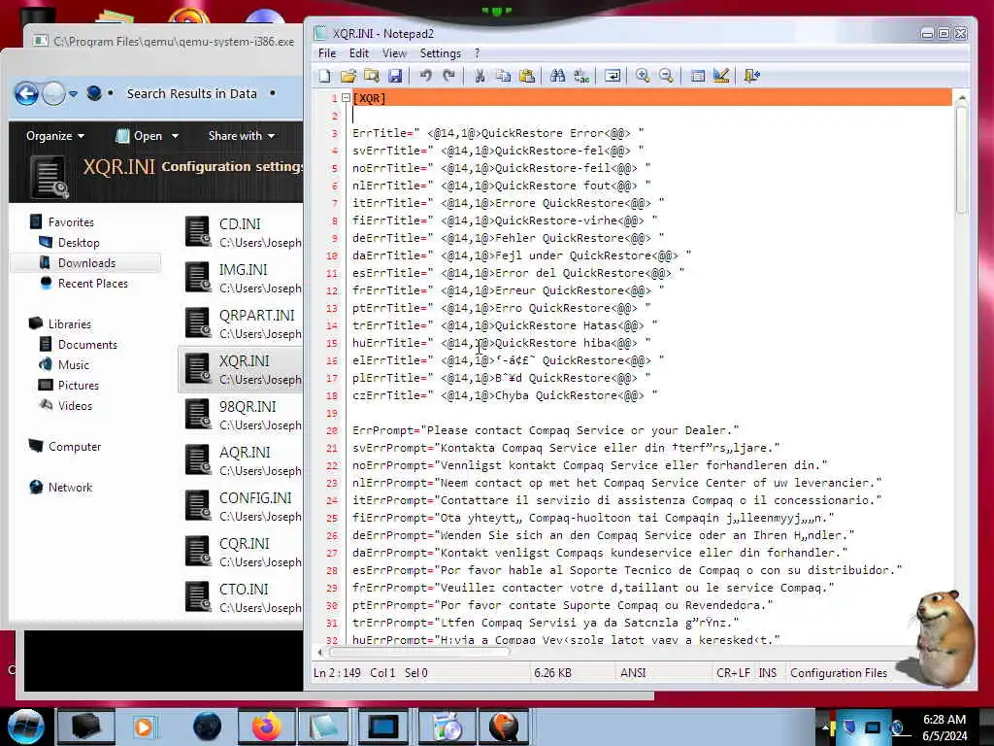Cut selection with the scissors icon

tap(480, 76)
